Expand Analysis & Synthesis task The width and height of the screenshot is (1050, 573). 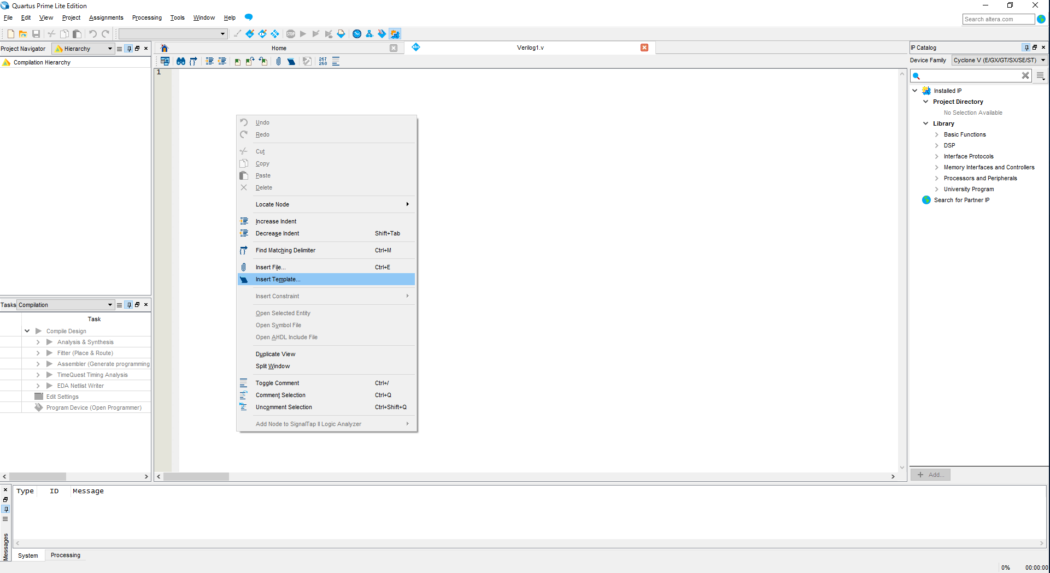point(38,342)
